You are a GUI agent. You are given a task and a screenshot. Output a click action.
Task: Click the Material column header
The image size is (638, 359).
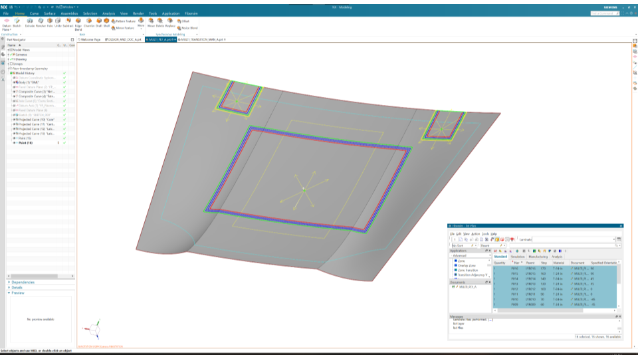point(559,263)
